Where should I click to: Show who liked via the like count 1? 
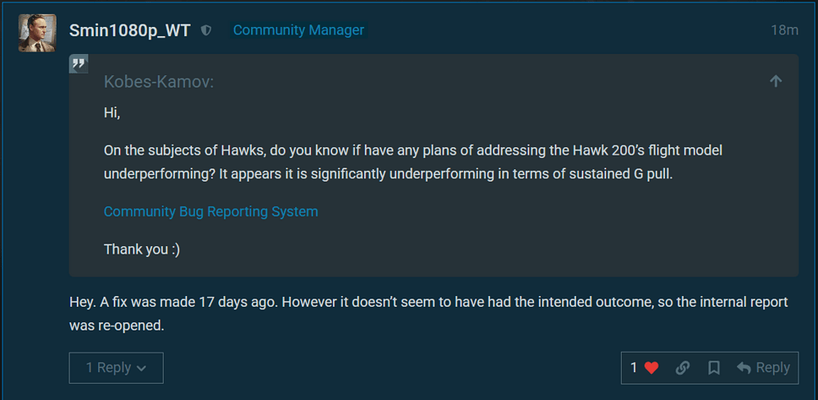click(634, 368)
